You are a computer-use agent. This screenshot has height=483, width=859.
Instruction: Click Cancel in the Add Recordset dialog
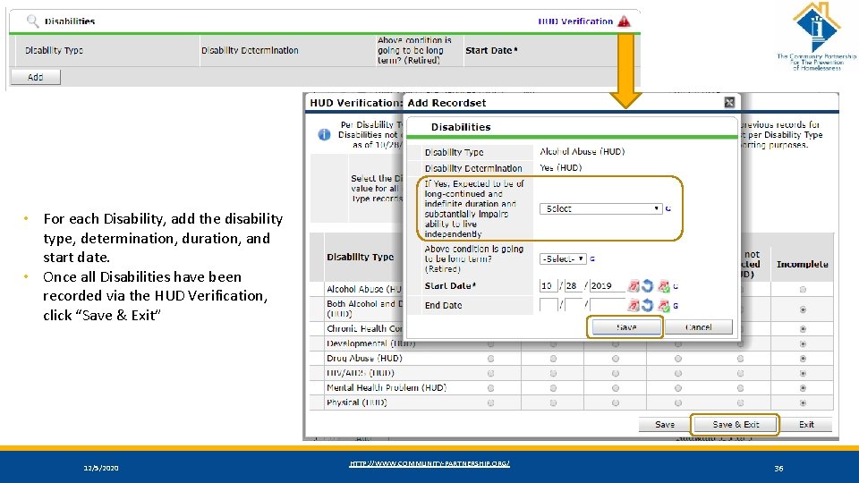pos(699,327)
